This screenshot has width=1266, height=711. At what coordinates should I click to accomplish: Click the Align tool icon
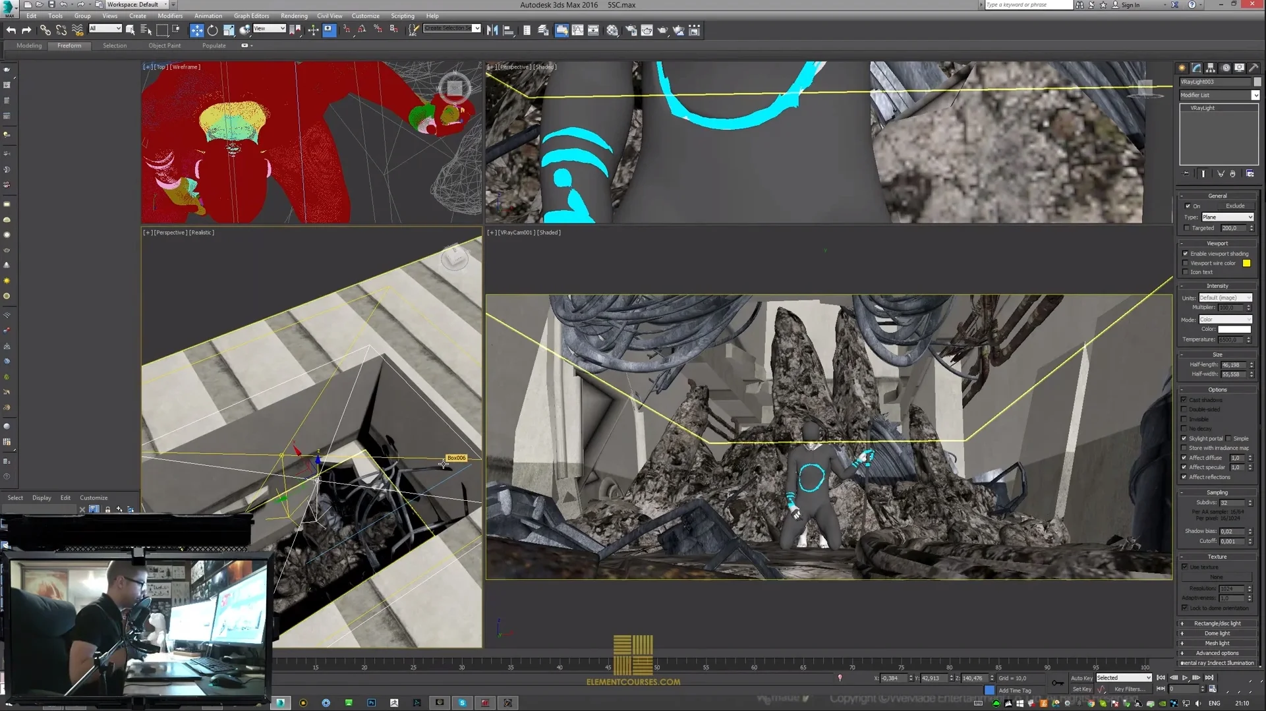click(508, 30)
